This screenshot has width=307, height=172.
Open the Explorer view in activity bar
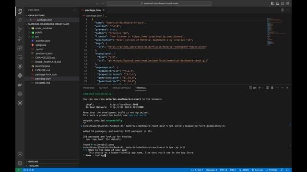tap(20, 11)
